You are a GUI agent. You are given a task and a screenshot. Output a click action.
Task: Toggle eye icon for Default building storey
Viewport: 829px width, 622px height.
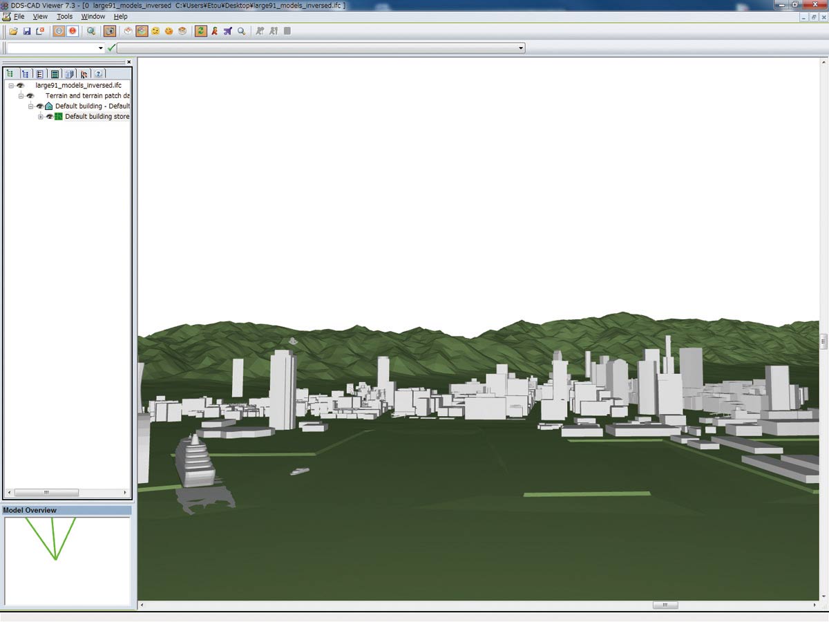(49, 117)
